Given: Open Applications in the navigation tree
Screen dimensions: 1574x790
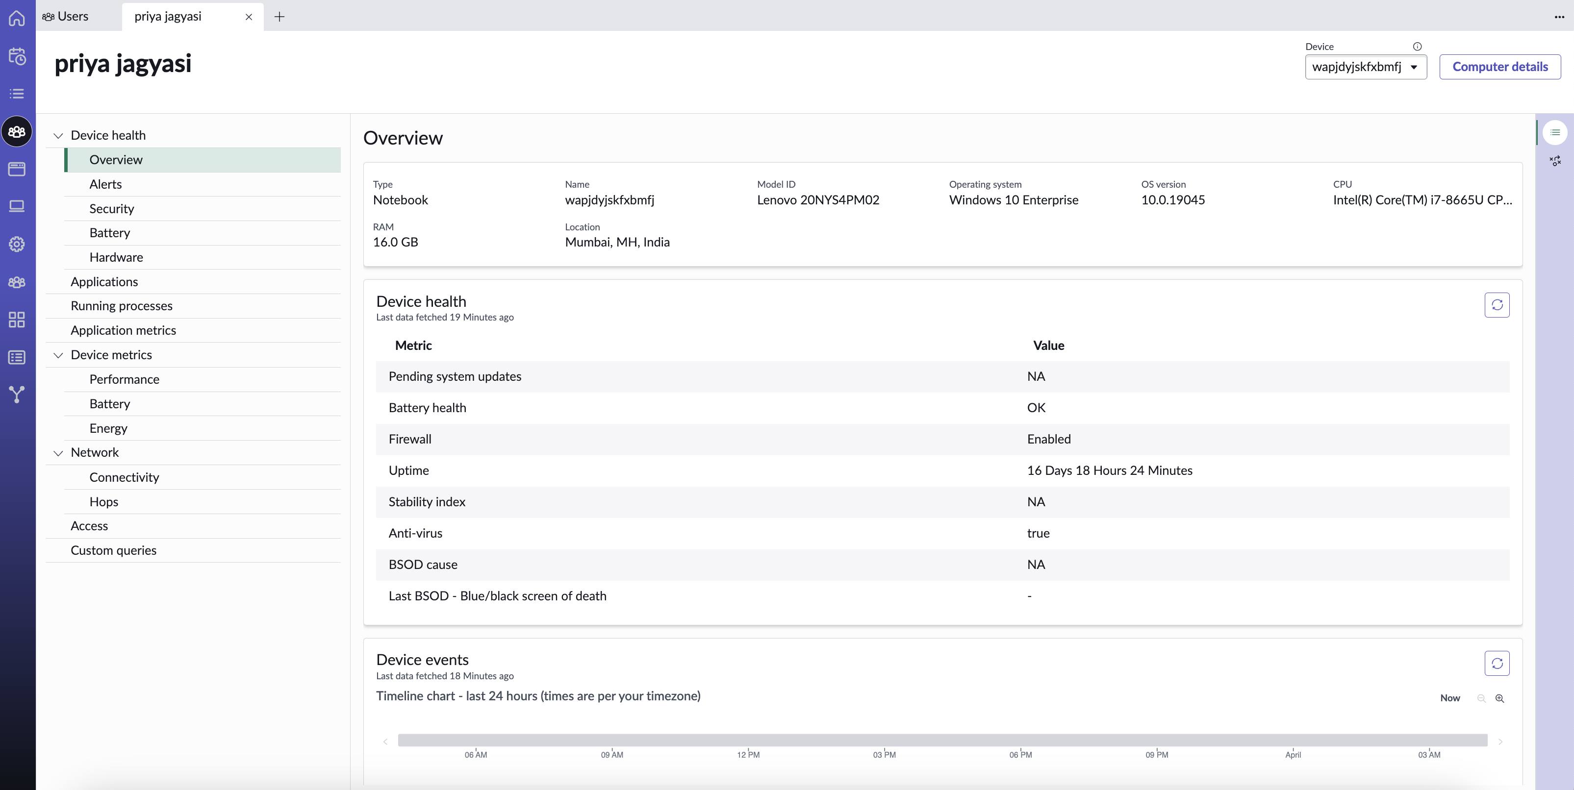Looking at the screenshot, I should point(193,282).
